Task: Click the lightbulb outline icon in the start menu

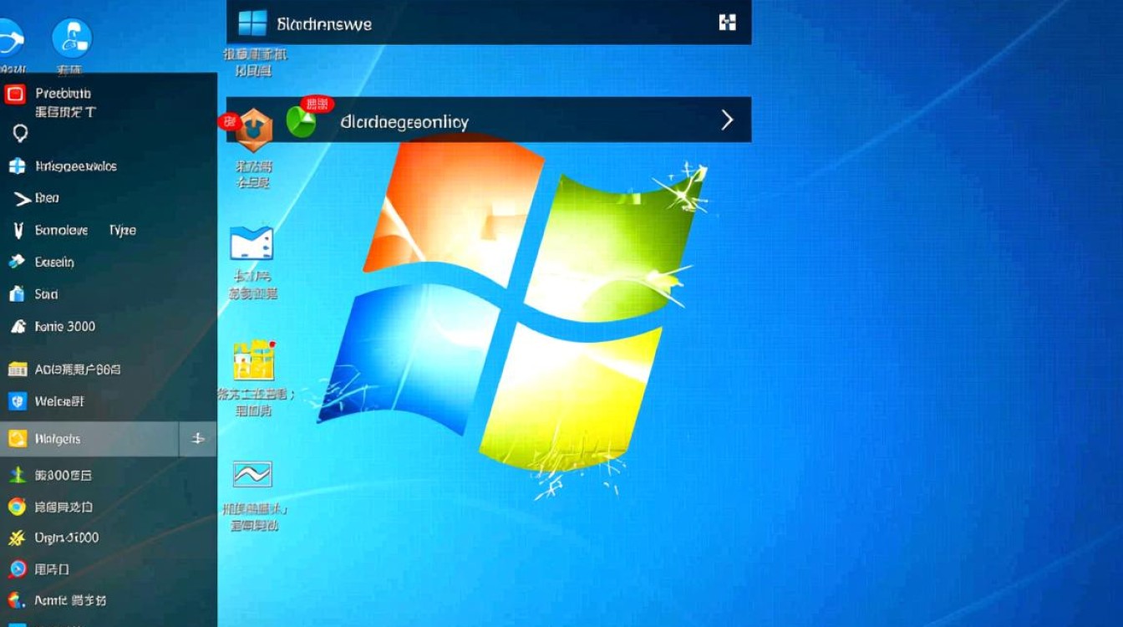Action: click(20, 133)
